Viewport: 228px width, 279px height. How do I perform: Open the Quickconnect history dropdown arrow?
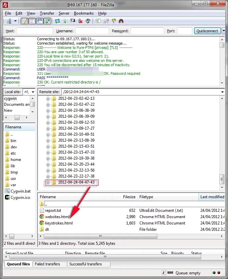(x=224, y=31)
